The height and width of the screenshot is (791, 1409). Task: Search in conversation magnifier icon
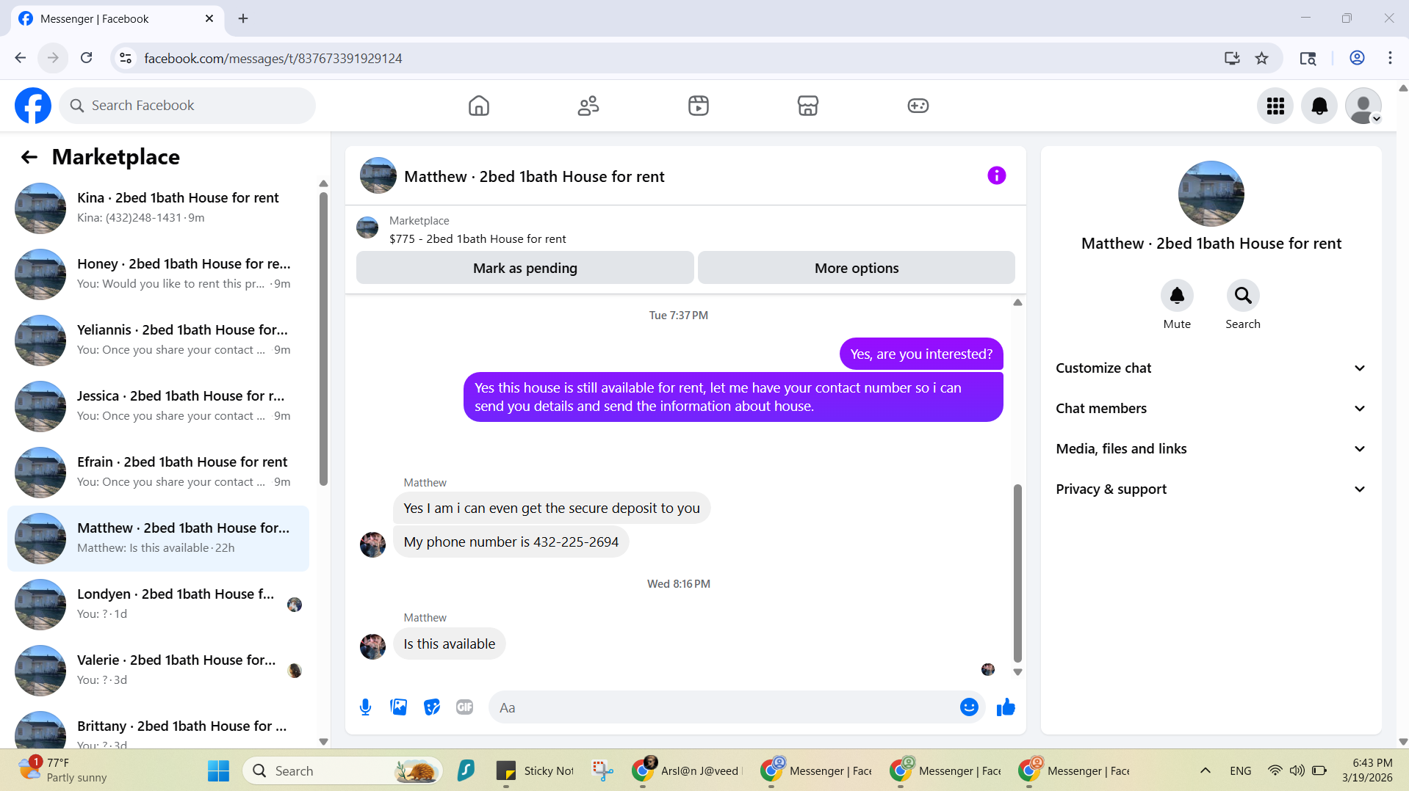point(1243,296)
